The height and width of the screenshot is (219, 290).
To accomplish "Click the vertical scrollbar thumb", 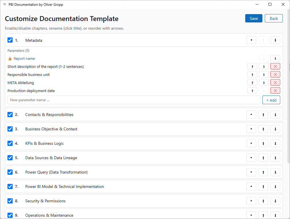I will point(289,86).
